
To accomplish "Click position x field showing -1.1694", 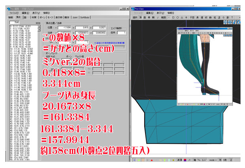I will click(64, 28).
